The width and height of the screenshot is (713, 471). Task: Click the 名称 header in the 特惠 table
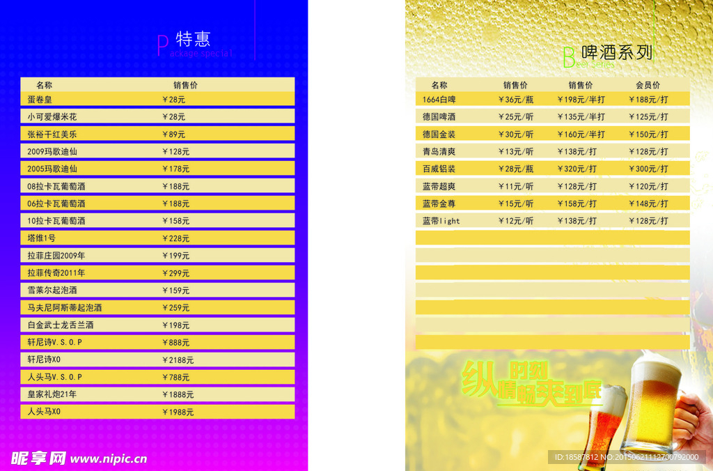point(44,85)
